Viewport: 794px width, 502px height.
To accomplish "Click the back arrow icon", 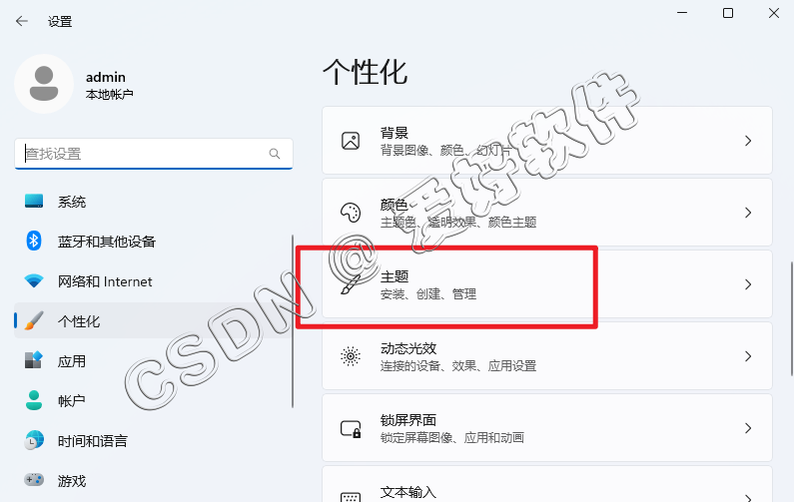I will (x=22, y=21).
